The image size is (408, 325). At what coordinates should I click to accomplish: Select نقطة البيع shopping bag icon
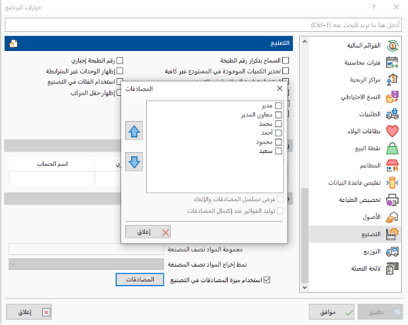(x=392, y=148)
